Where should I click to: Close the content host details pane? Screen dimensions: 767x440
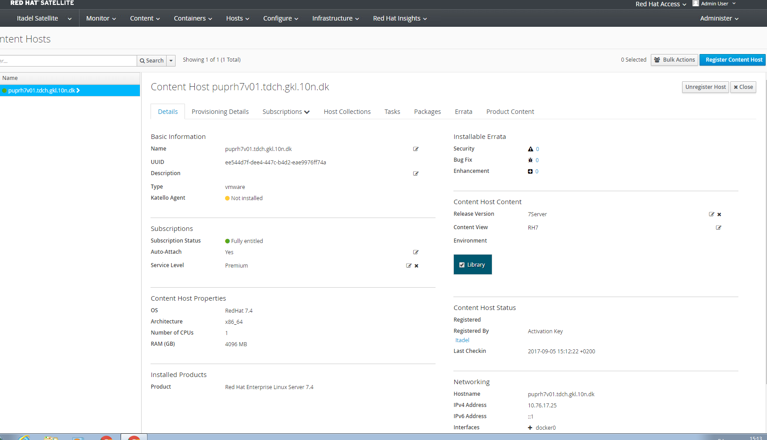(743, 87)
